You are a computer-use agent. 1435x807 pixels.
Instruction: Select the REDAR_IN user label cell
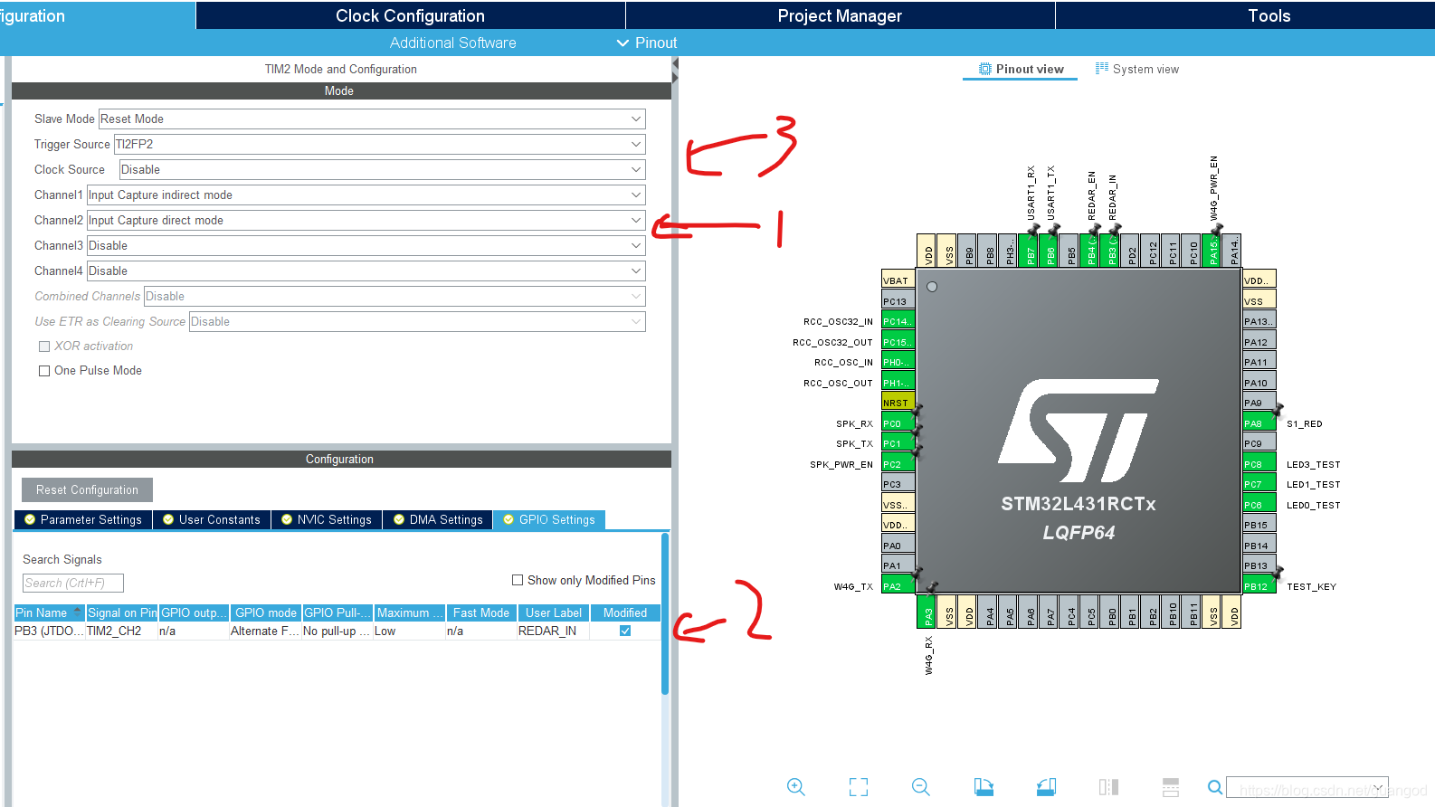[x=554, y=631]
